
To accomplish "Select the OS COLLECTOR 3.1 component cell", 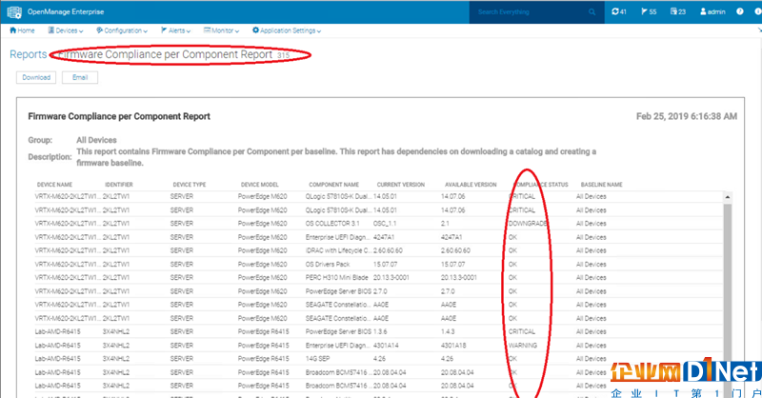I will click(x=332, y=224).
